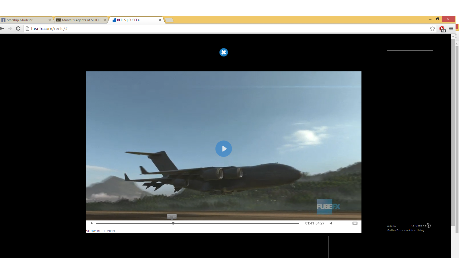Click the 01:41 elapsed time display
This screenshot has height=258, width=459.
[310, 223]
